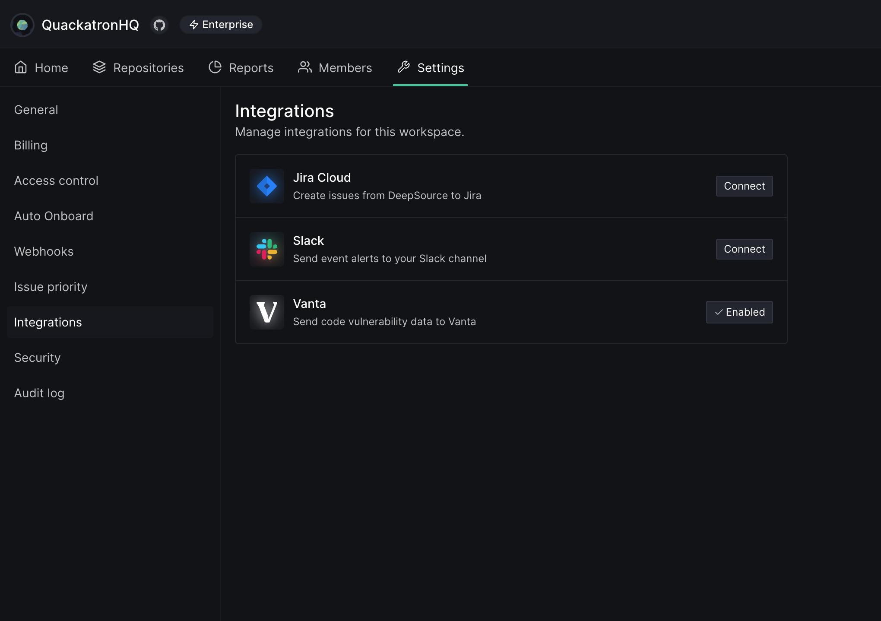Go to Access control settings
This screenshot has height=621, width=881.
56,181
